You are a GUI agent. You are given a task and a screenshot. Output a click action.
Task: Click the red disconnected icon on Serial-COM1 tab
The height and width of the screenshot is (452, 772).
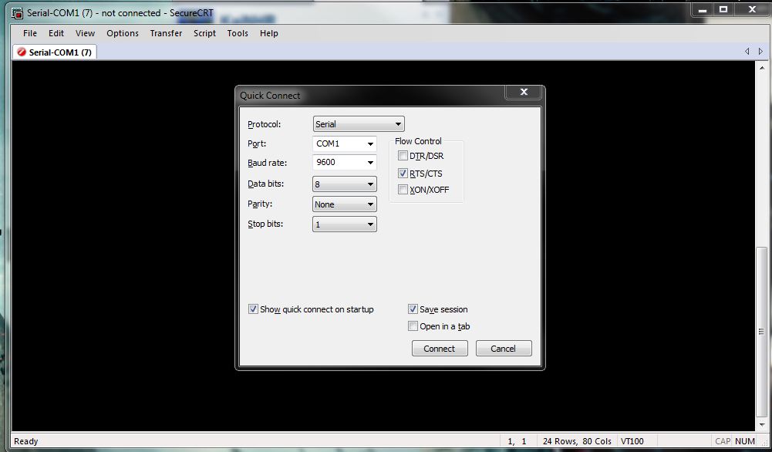coord(21,52)
